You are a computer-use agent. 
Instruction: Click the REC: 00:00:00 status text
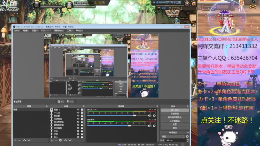(148, 145)
